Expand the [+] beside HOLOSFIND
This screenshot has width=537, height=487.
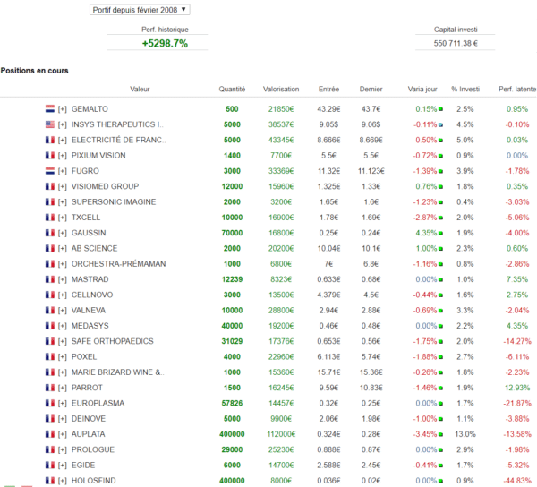(63, 481)
